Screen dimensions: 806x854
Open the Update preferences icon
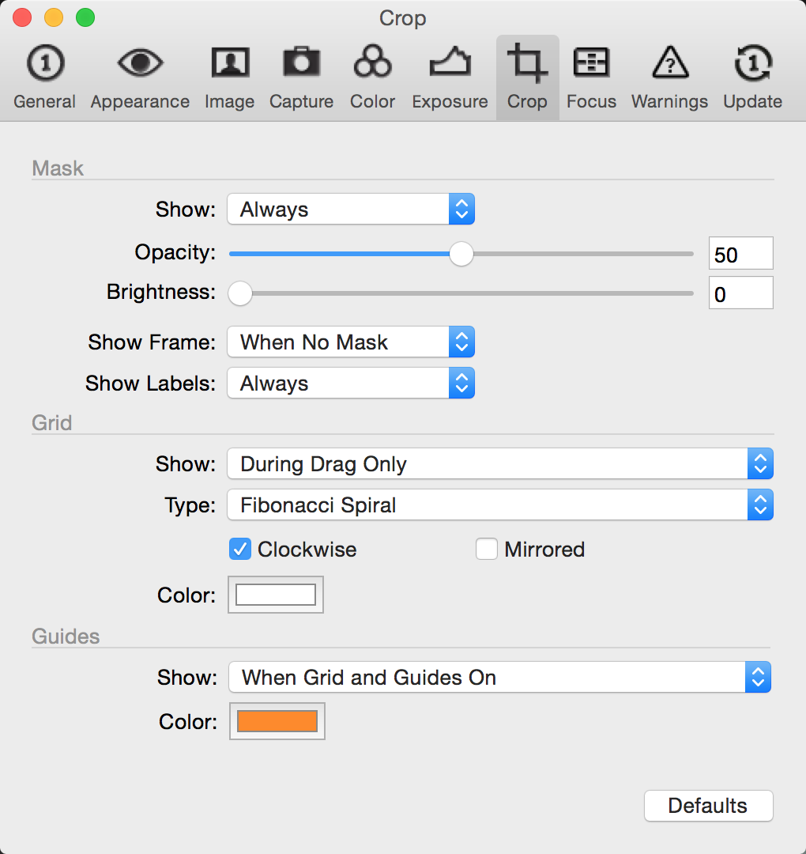(x=753, y=63)
